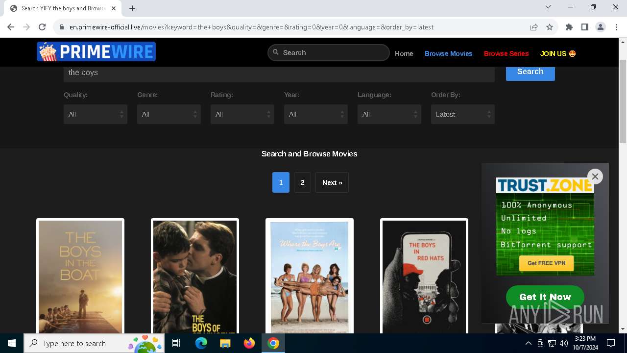Click JOIN US in navigation
627x353 pixels.
coord(558,53)
